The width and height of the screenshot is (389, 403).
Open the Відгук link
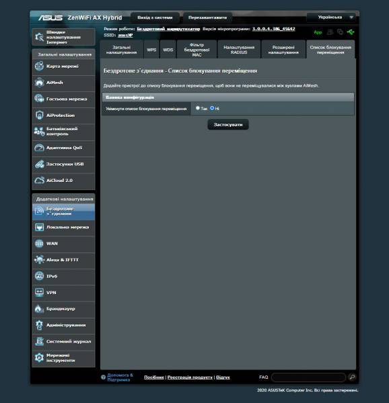[x=223, y=377]
